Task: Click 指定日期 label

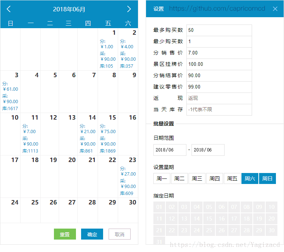Action: [x=164, y=196]
